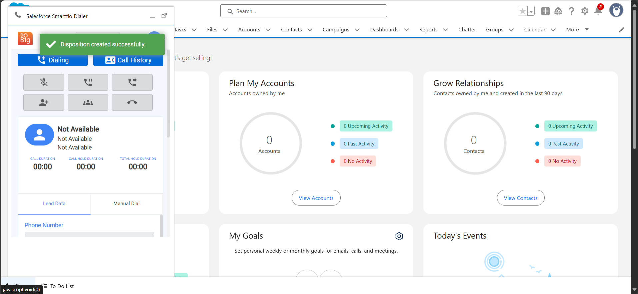Click the Phone Number input field
Screen dimensions: 638x294
[89, 235]
